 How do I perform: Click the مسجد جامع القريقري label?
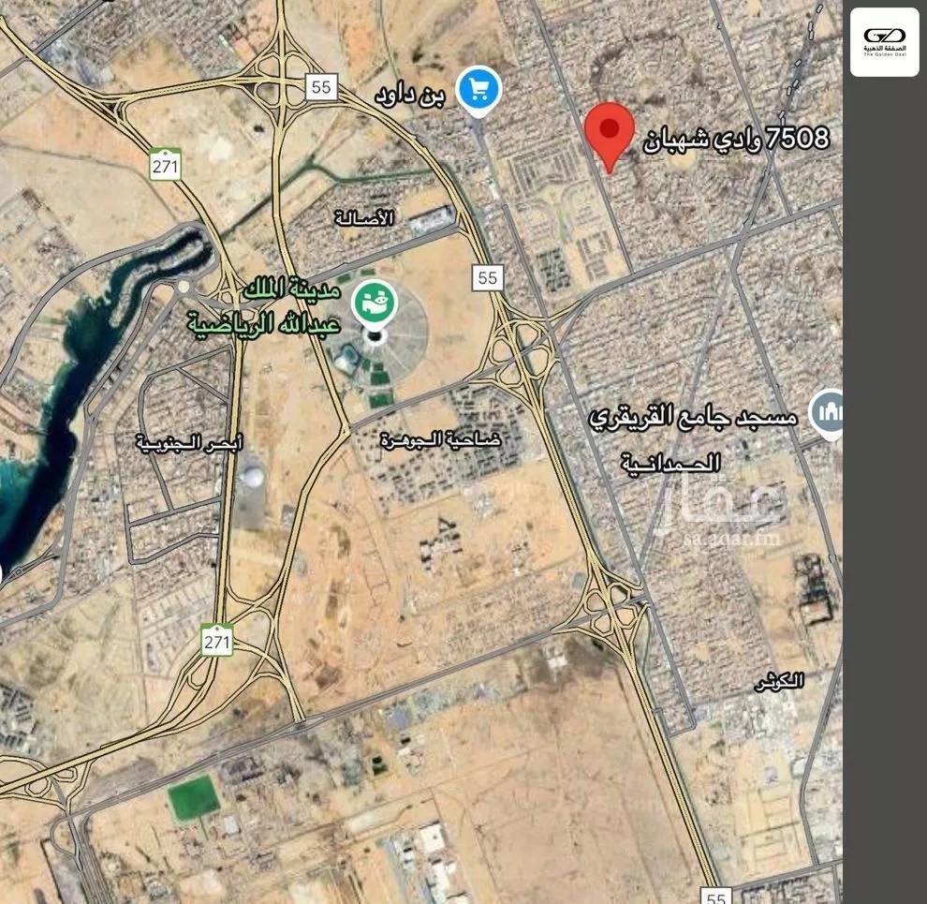694,417
